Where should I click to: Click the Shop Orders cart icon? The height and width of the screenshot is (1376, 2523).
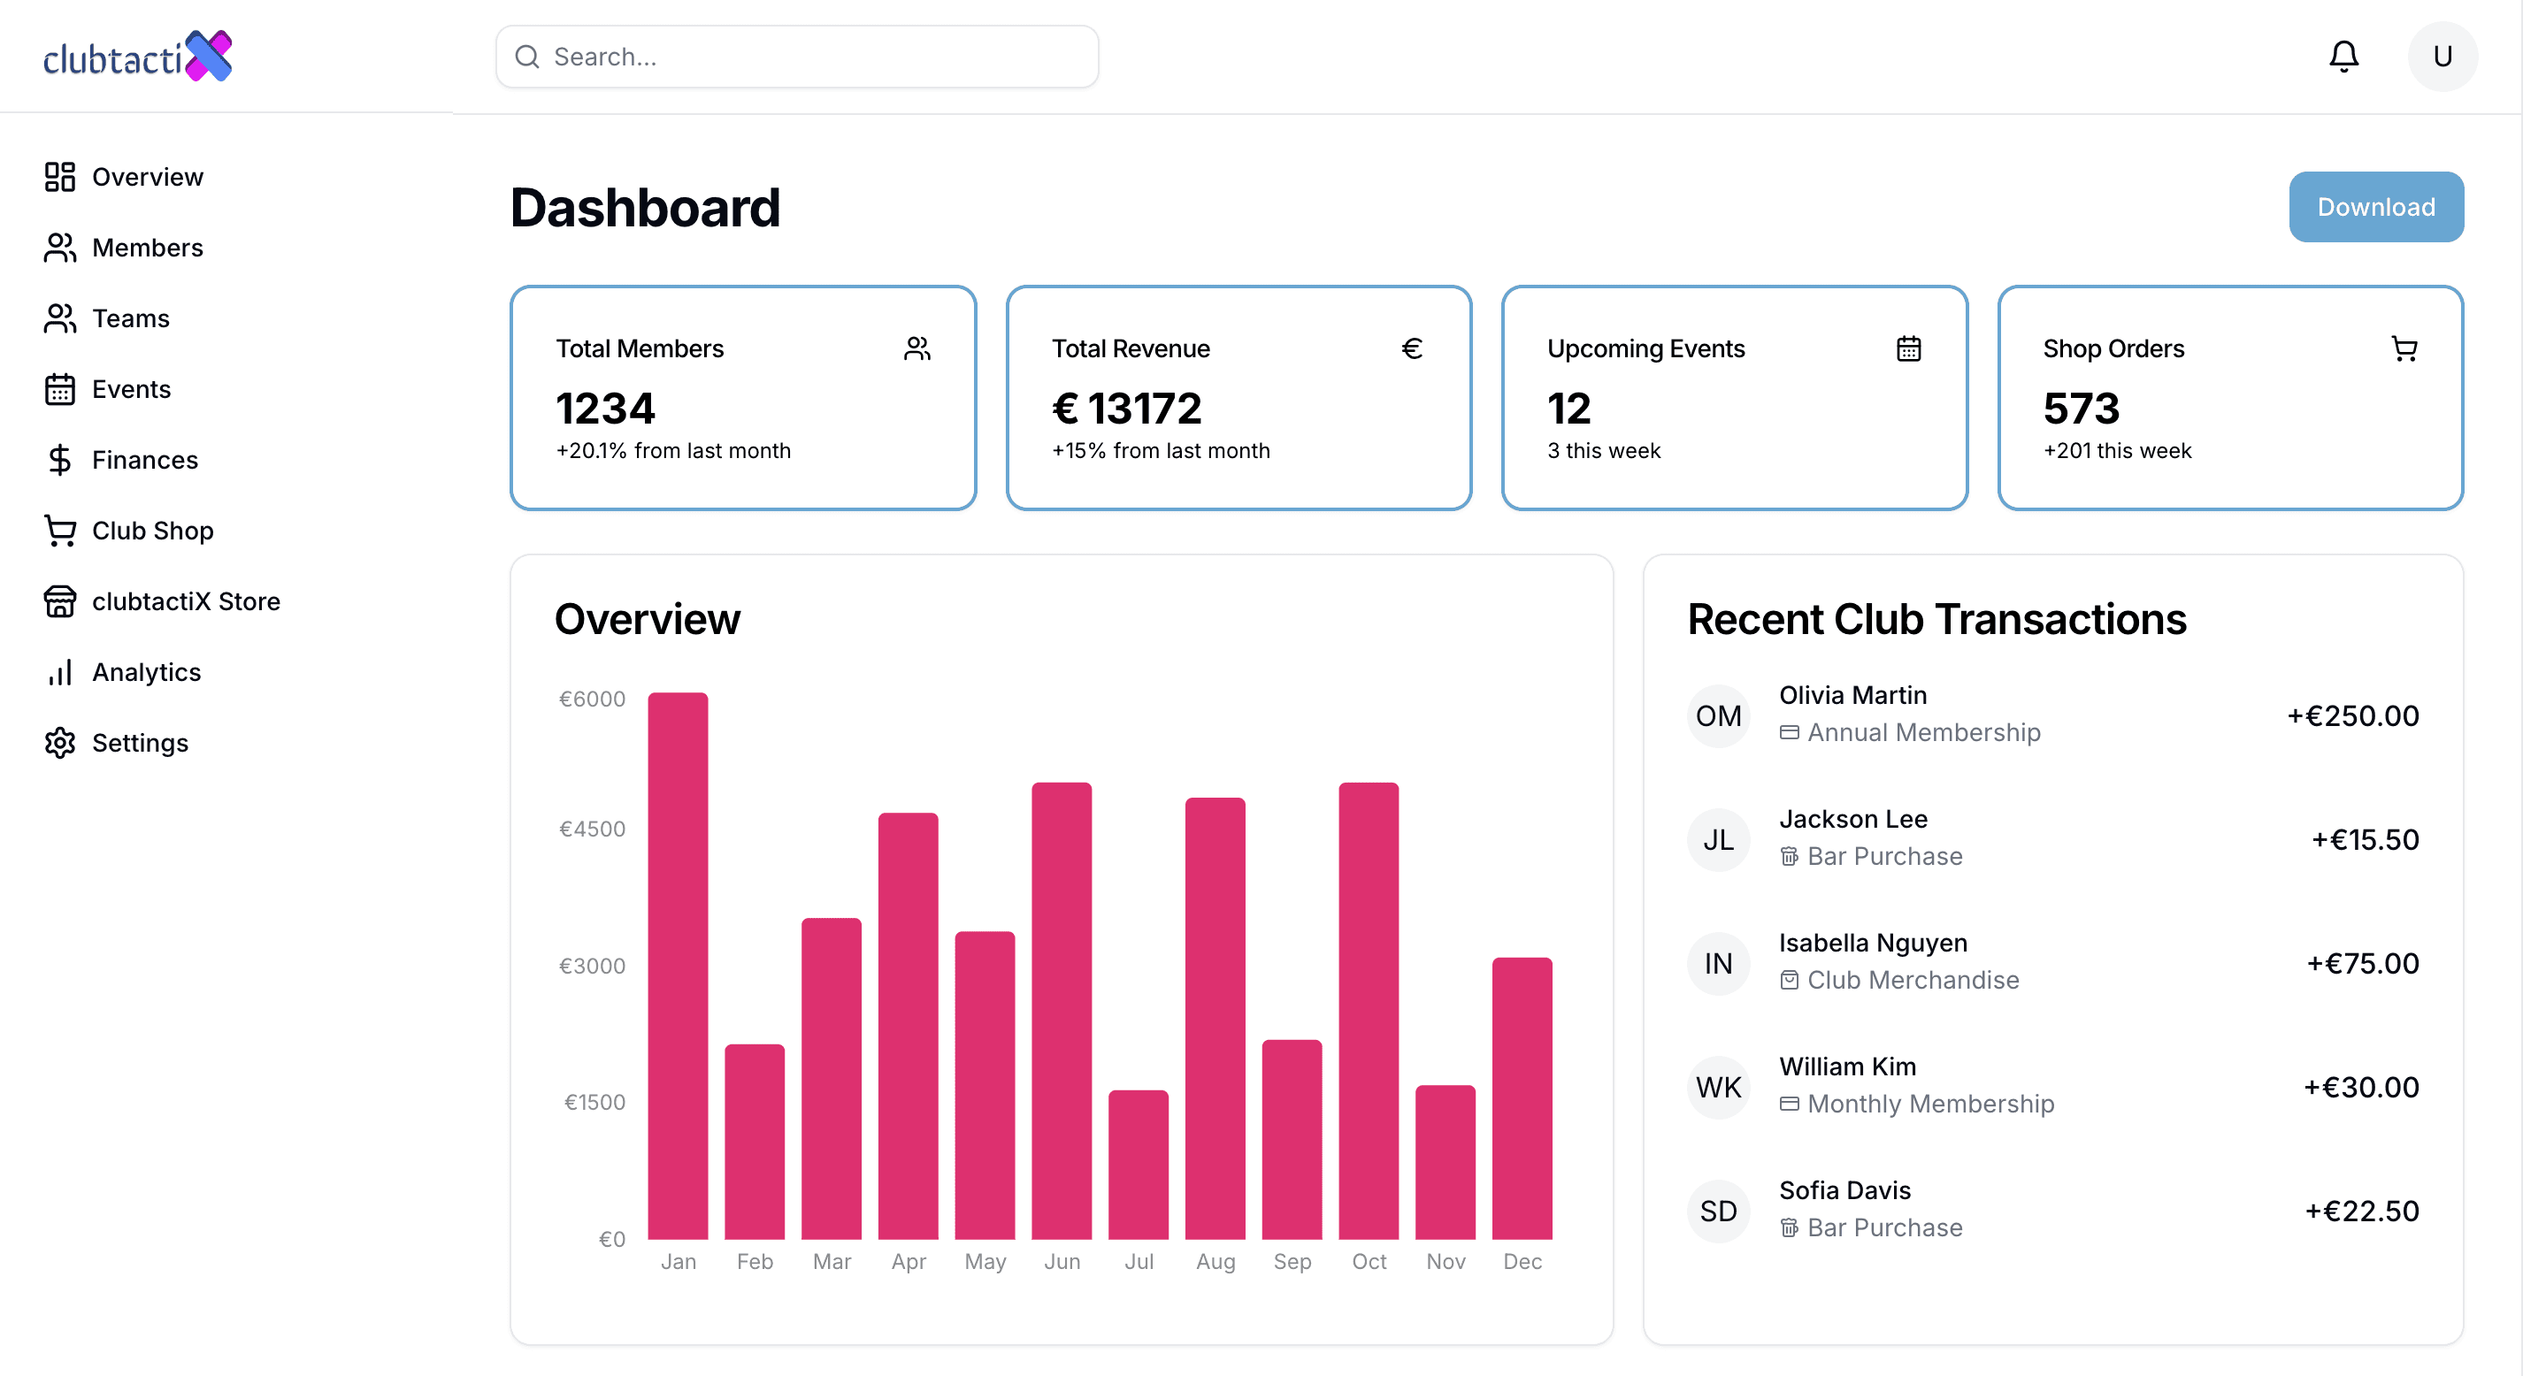click(x=2404, y=348)
